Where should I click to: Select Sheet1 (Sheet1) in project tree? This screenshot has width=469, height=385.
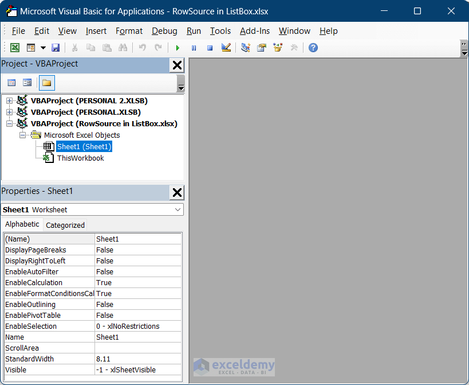[x=84, y=146]
